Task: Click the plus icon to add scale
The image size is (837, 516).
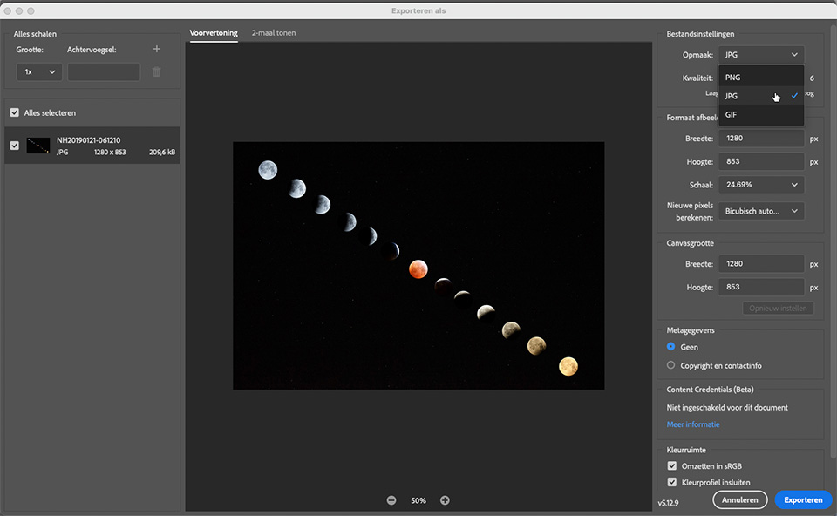Action: 157,50
